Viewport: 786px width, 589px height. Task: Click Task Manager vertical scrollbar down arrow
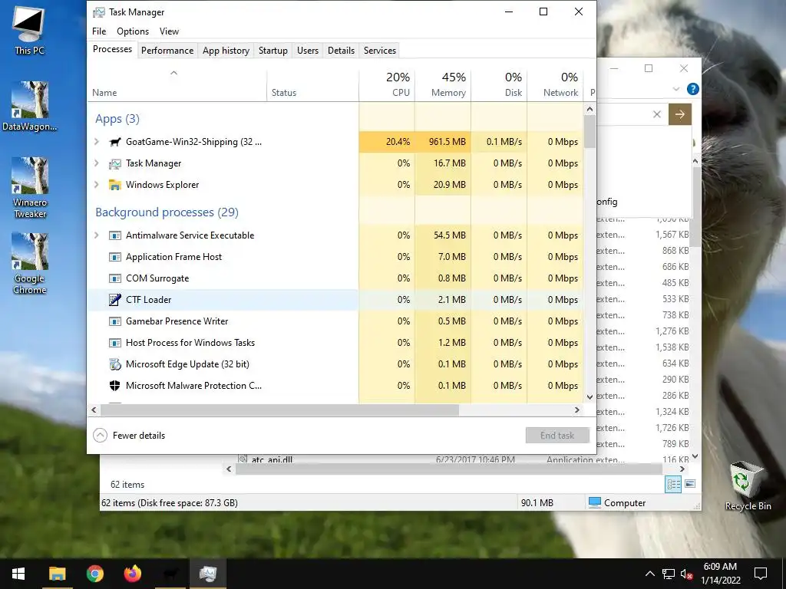(x=589, y=397)
